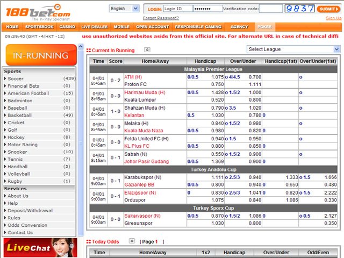Open MOBILE menu tab
The width and height of the screenshot is (344, 258).
(121, 27)
